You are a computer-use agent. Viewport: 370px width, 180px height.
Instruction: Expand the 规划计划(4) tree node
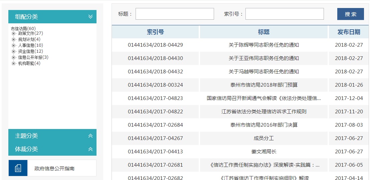tap(13, 39)
